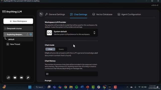Open Spotify from the taskbar
Viewport: 161px width, 90px height.
[x=76, y=87]
